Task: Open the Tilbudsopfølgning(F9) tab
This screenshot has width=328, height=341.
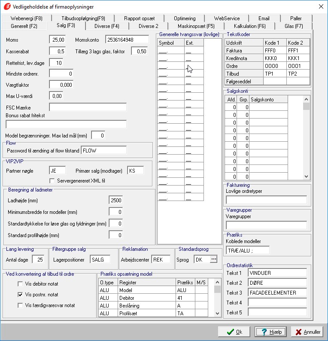Action: (83, 18)
